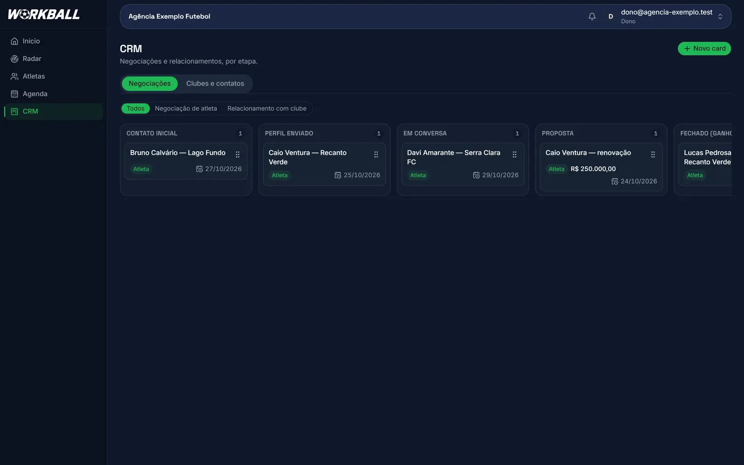Click the user avatar letter D

click(611, 16)
